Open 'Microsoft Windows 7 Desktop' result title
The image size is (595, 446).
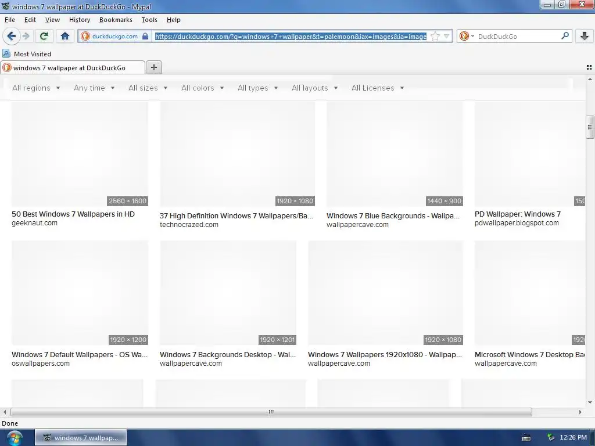[530, 355]
